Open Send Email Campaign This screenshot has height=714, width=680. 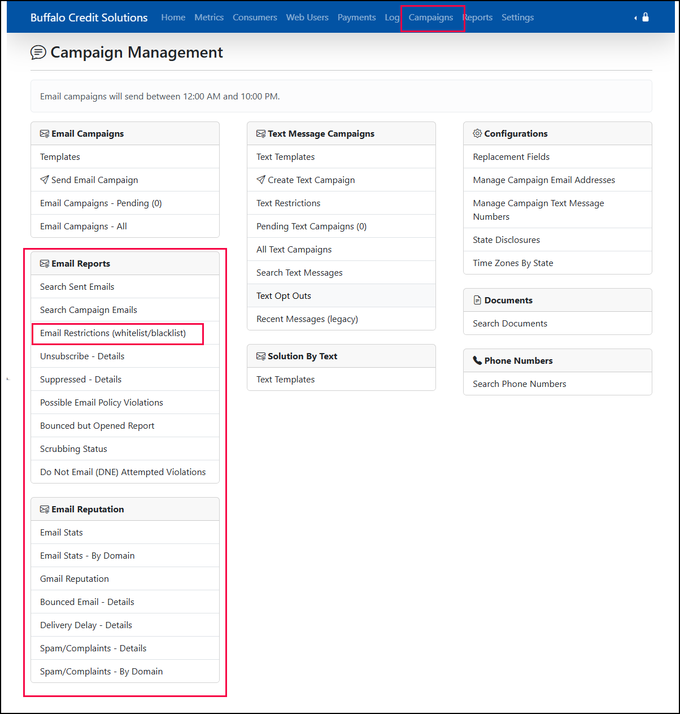click(x=125, y=180)
